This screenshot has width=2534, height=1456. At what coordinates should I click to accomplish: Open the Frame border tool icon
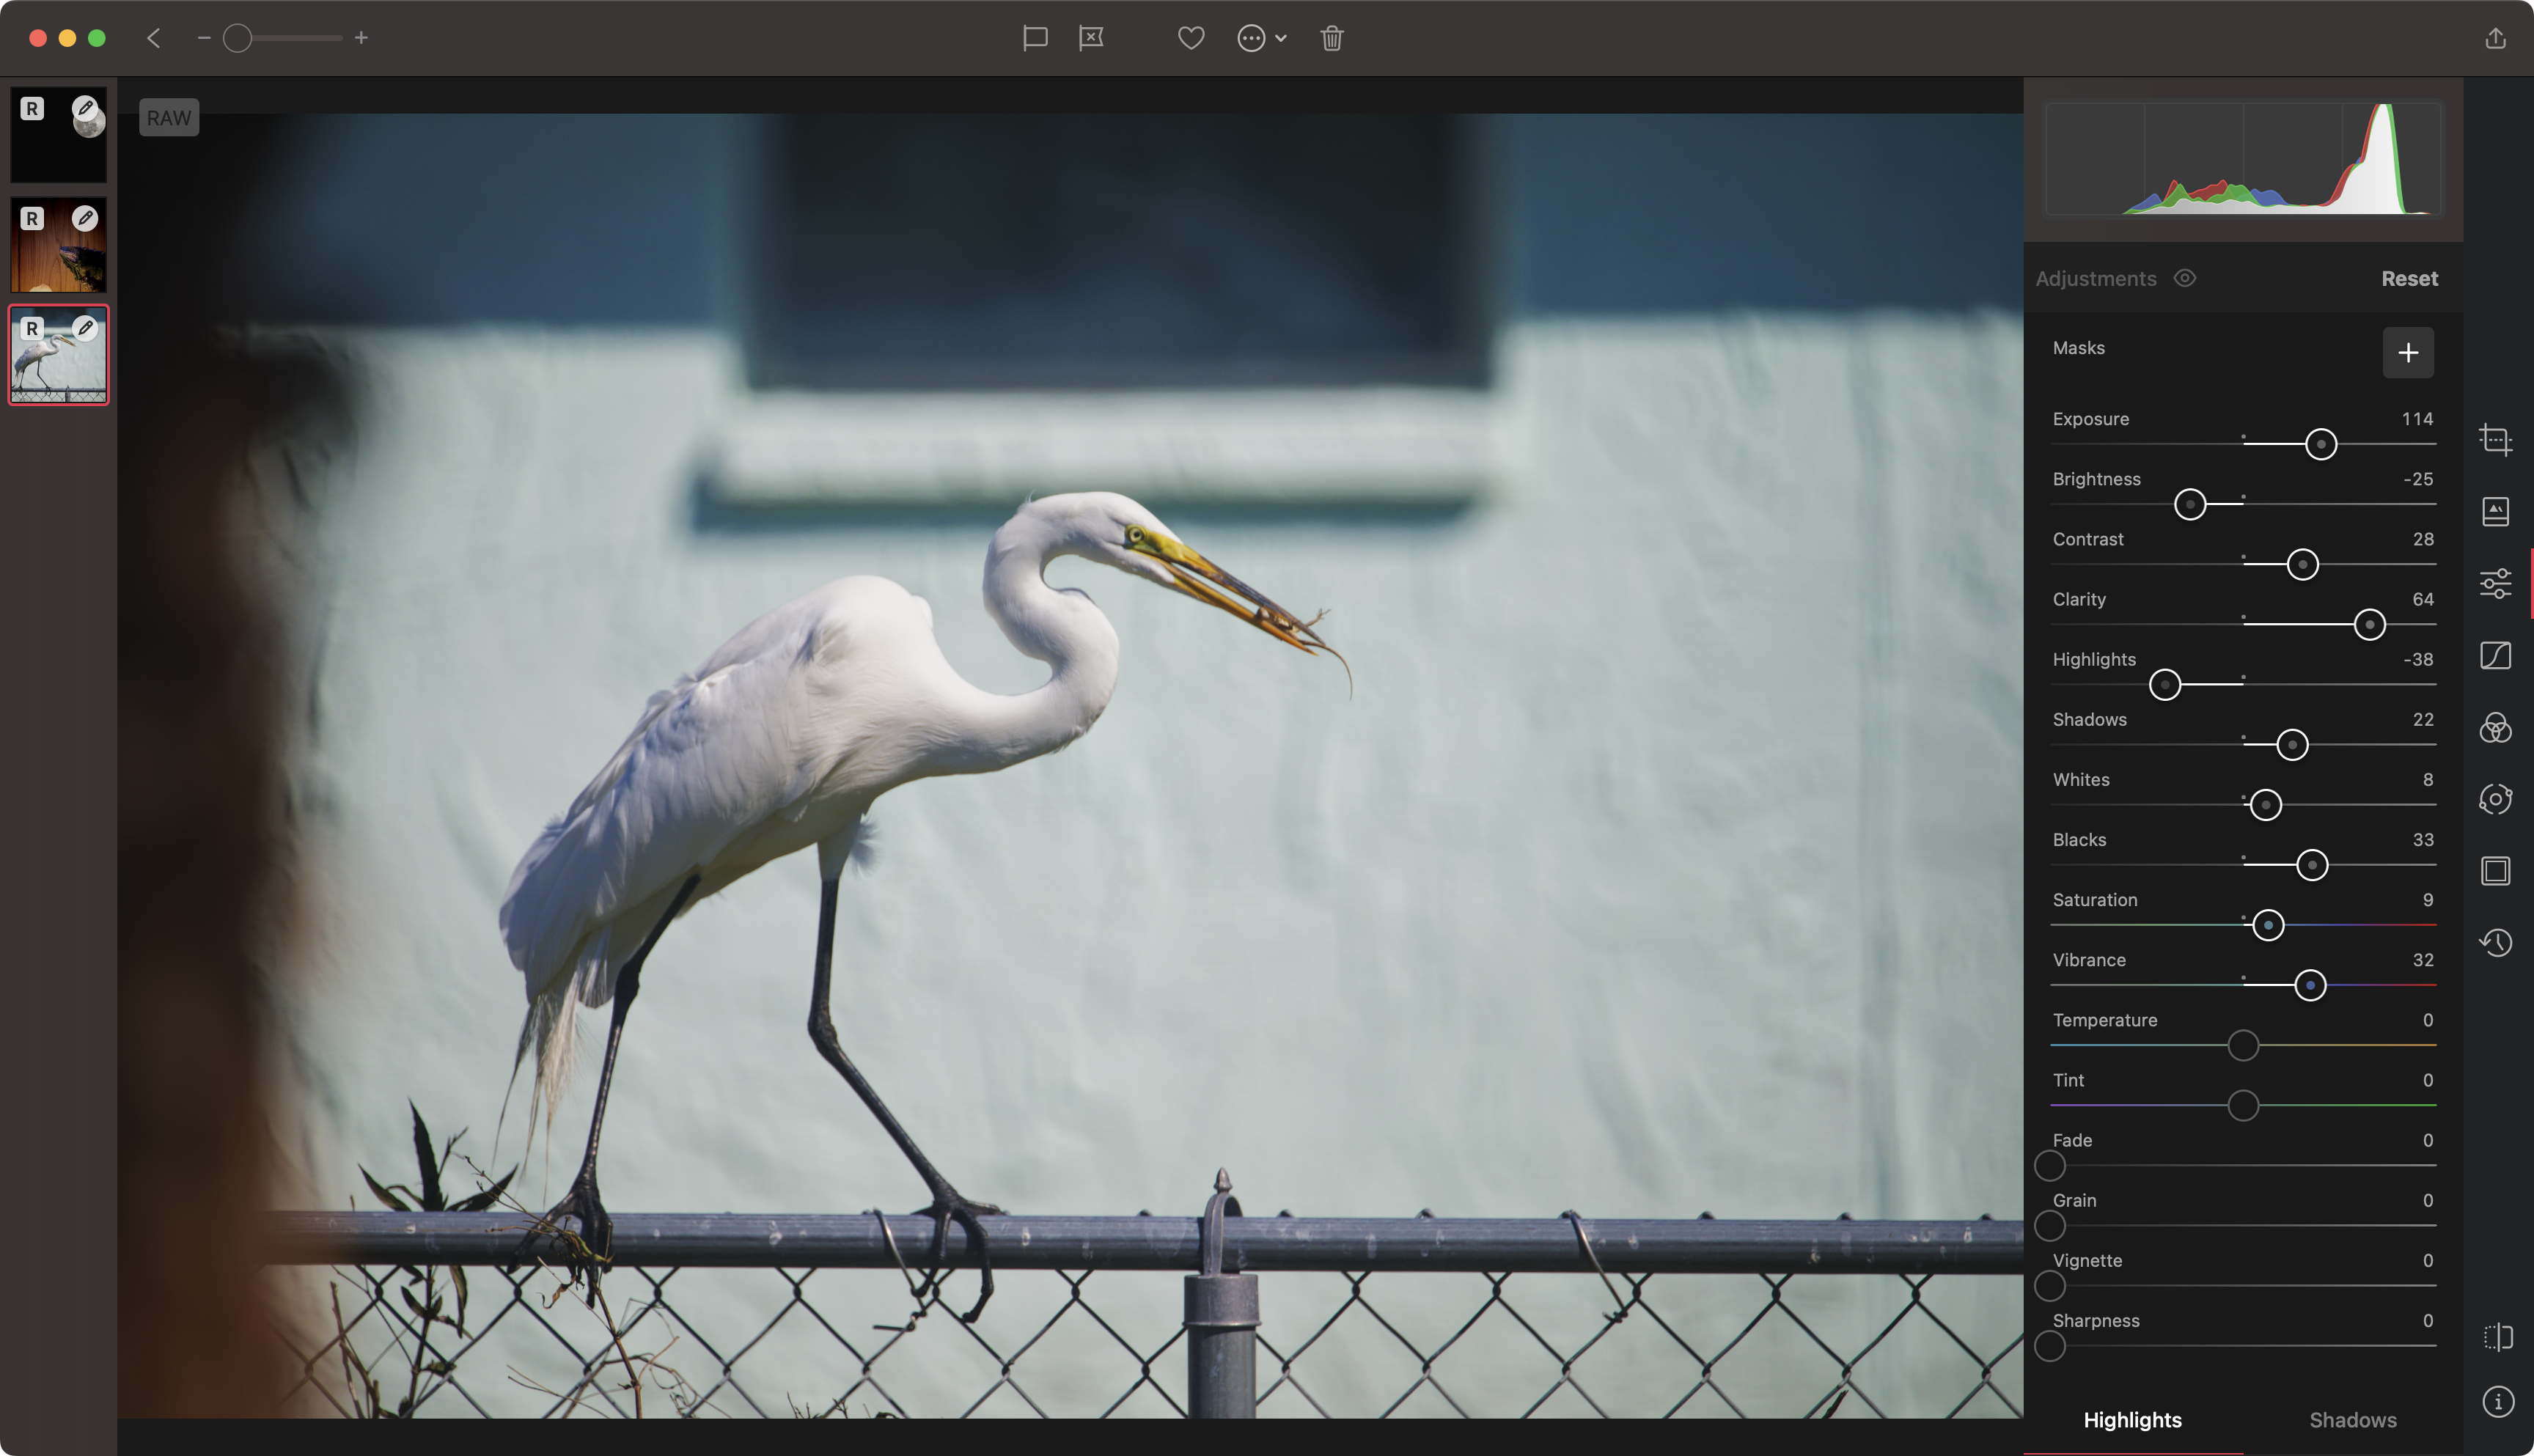pyautogui.click(x=2495, y=870)
